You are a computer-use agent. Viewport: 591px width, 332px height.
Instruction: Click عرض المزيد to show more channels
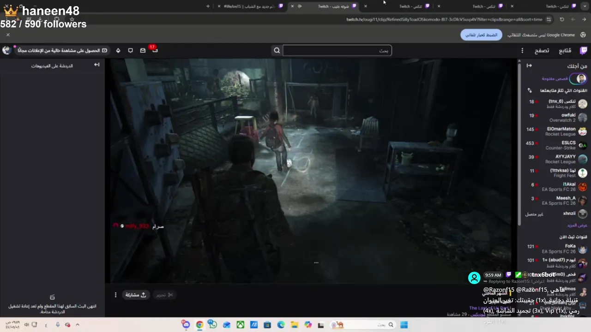577,225
